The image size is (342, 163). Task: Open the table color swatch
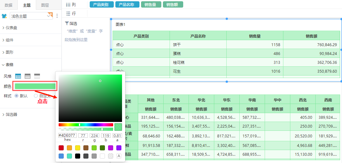(35, 86)
